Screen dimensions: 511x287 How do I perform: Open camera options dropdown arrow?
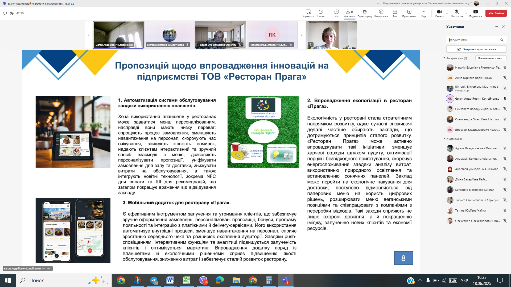(447, 13)
